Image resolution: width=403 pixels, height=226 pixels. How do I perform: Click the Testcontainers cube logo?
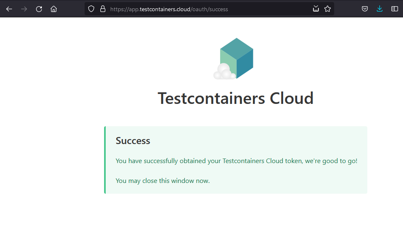click(x=237, y=57)
